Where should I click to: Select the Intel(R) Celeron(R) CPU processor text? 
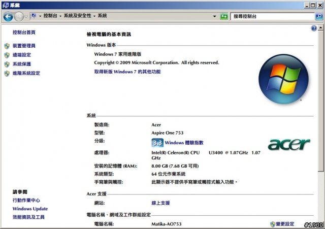pos(176,153)
